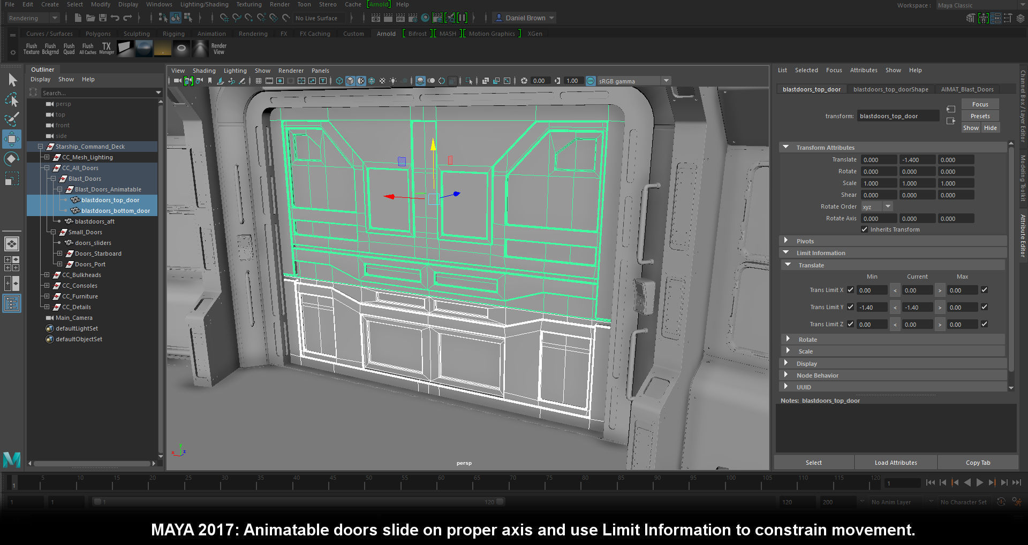The width and height of the screenshot is (1028, 545).
Task: Expand CC_Bulkheads in Outliner
Action: pos(47,275)
